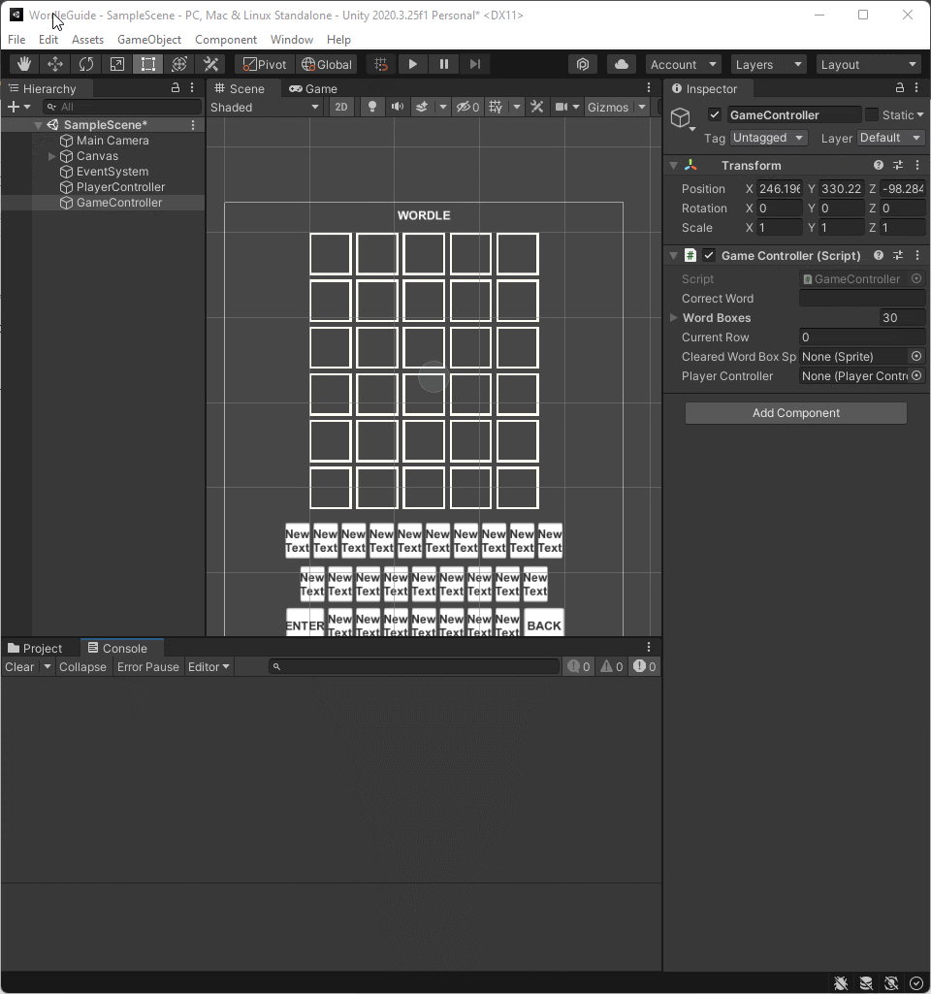Select the Rotate tool

[x=86, y=64]
